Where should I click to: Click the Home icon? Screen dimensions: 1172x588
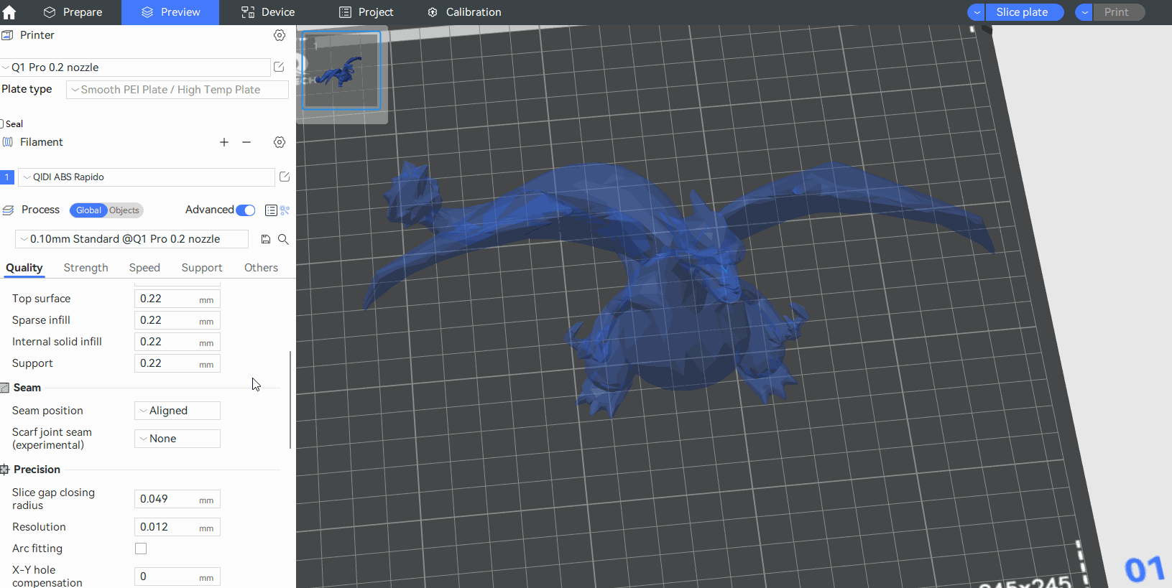point(9,12)
